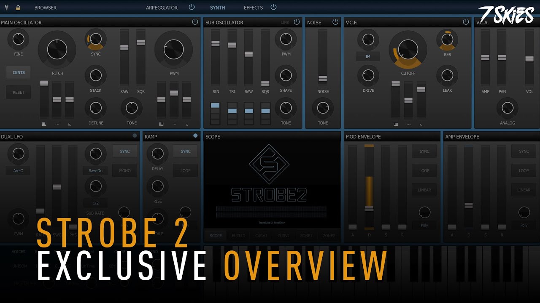The width and height of the screenshot is (540, 303).
Task: Click the Sub Oscillator TONE knob
Action: point(286,109)
